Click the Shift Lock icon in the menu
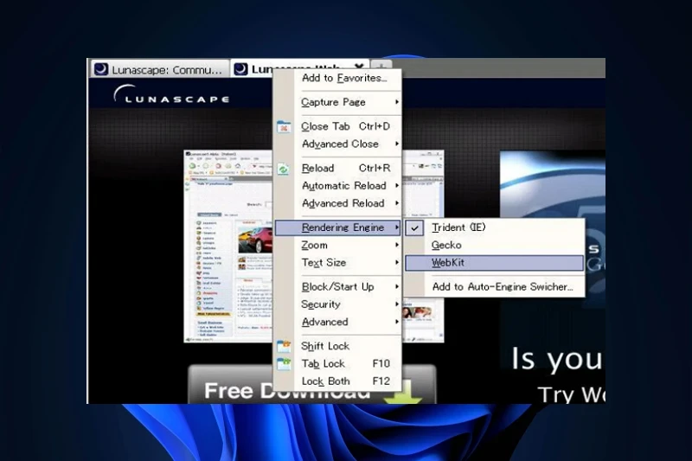 pos(284,346)
